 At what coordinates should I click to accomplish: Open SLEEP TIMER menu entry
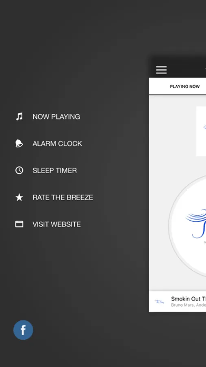pyautogui.click(x=54, y=170)
